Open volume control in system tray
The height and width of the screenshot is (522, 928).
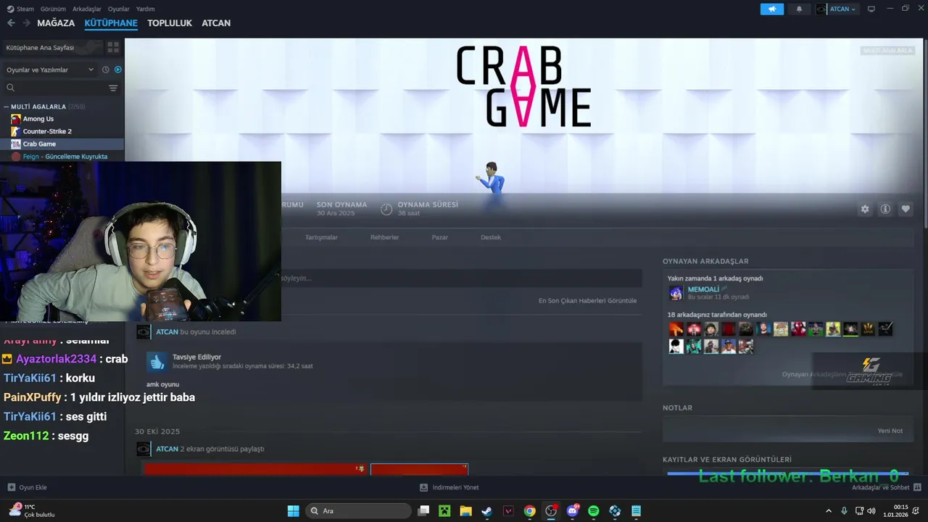tap(871, 511)
